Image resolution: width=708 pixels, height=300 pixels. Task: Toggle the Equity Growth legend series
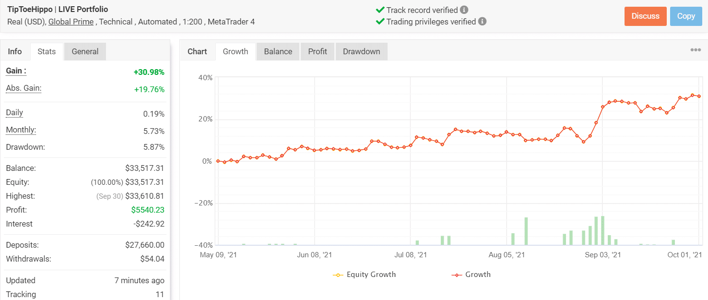click(x=365, y=275)
